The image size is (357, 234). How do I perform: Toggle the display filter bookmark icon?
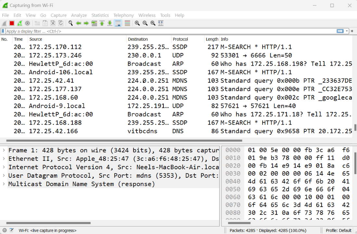3,31
